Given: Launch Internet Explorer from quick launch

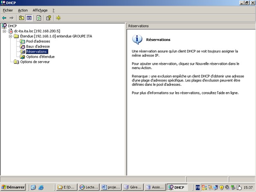Looking at the screenshot, I should [41, 187].
